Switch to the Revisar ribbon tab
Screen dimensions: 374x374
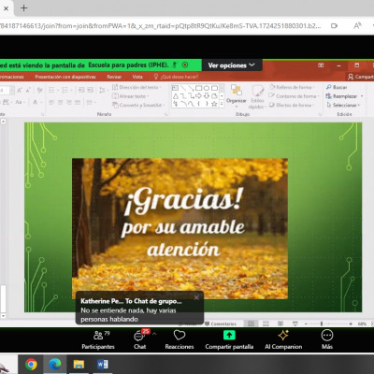click(x=114, y=77)
